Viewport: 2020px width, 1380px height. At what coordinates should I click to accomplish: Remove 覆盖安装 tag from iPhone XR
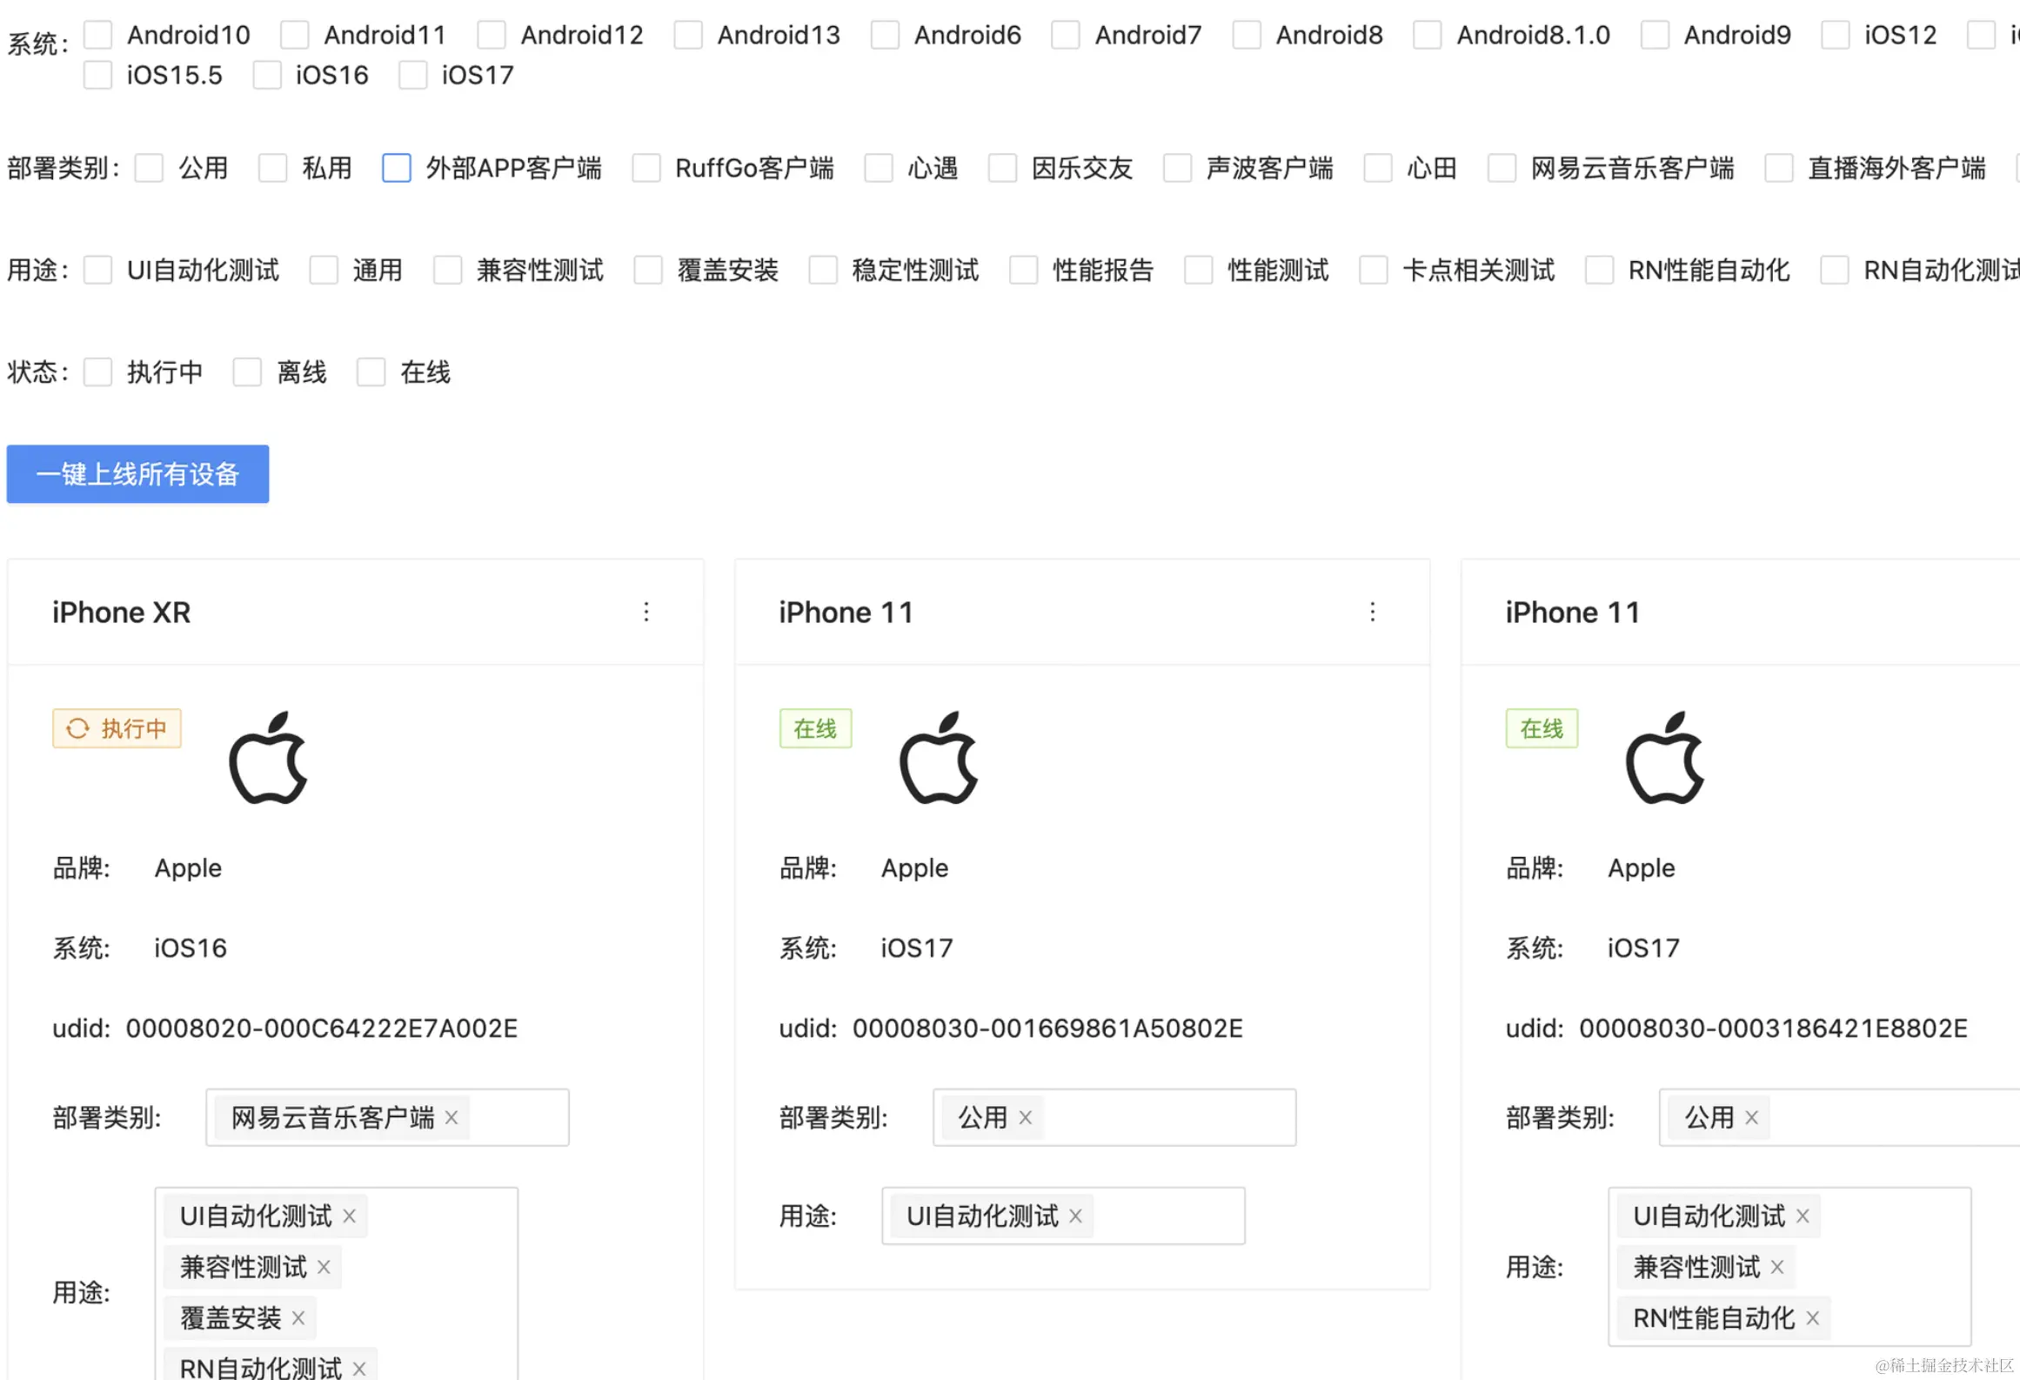(x=298, y=1318)
